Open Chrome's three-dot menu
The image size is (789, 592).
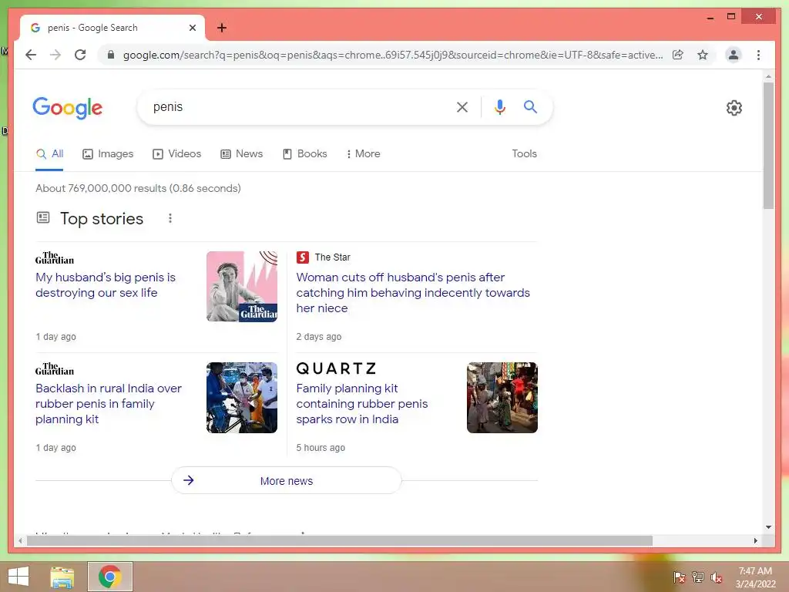(758, 55)
